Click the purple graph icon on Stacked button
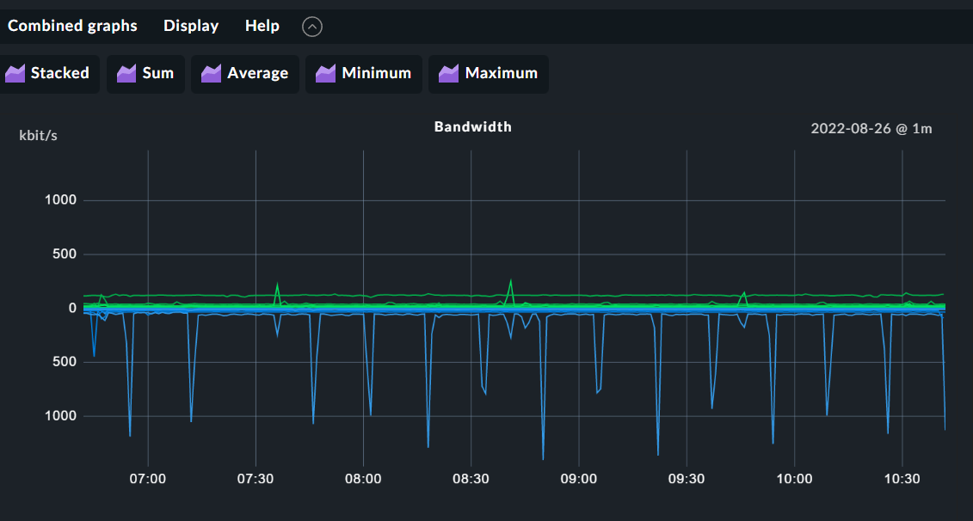Image resolution: width=973 pixels, height=521 pixels. pos(15,74)
